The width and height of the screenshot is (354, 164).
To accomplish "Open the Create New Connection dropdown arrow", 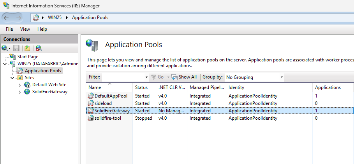I will click(x=9, y=49).
